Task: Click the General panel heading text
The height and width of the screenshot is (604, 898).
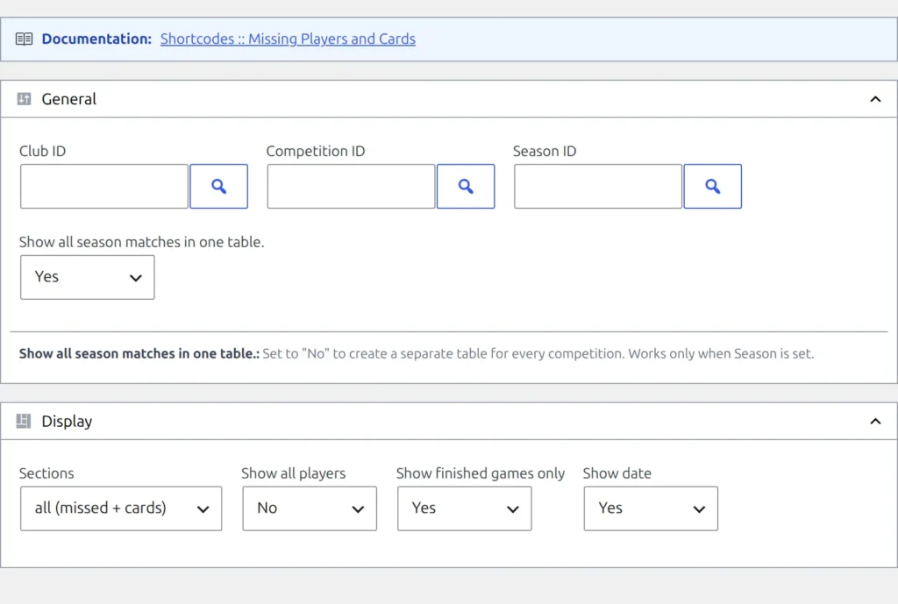Action: pos(68,99)
